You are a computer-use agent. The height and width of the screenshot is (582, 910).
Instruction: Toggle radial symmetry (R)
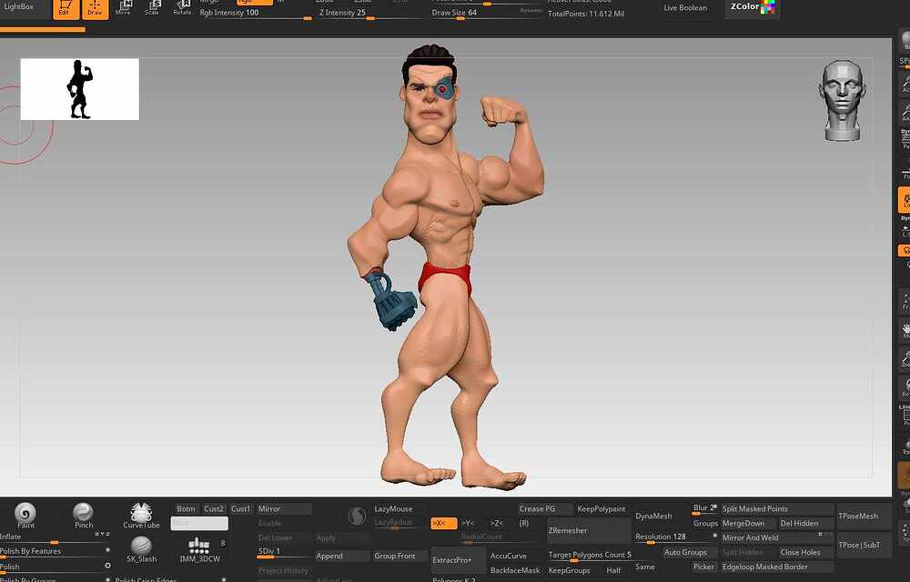[524, 524]
